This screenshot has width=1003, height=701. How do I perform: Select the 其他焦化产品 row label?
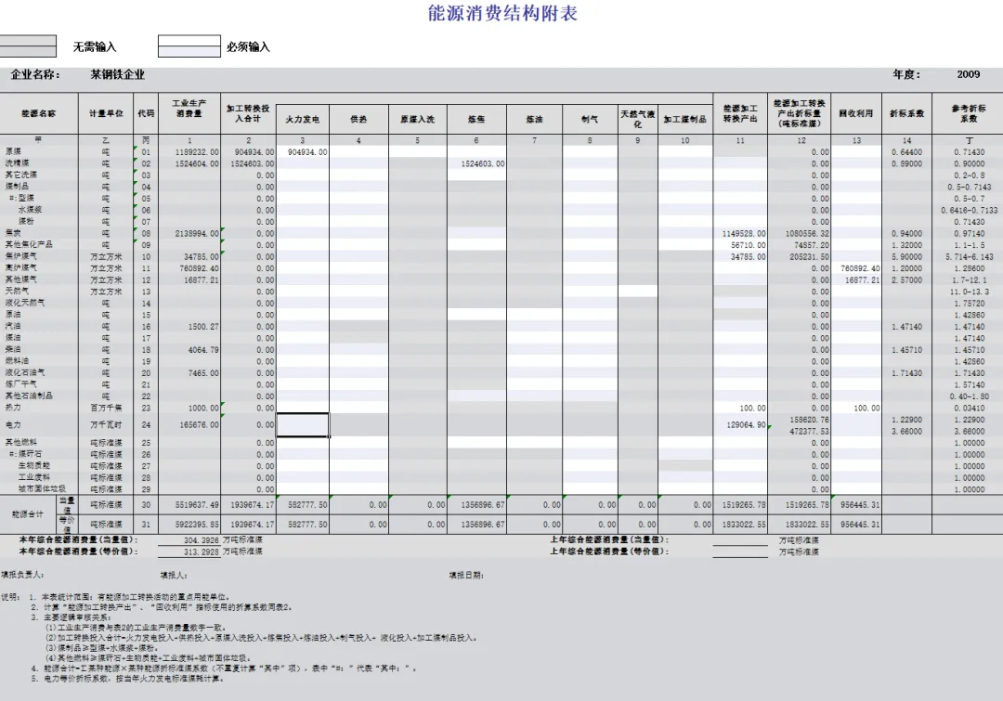click(x=29, y=244)
